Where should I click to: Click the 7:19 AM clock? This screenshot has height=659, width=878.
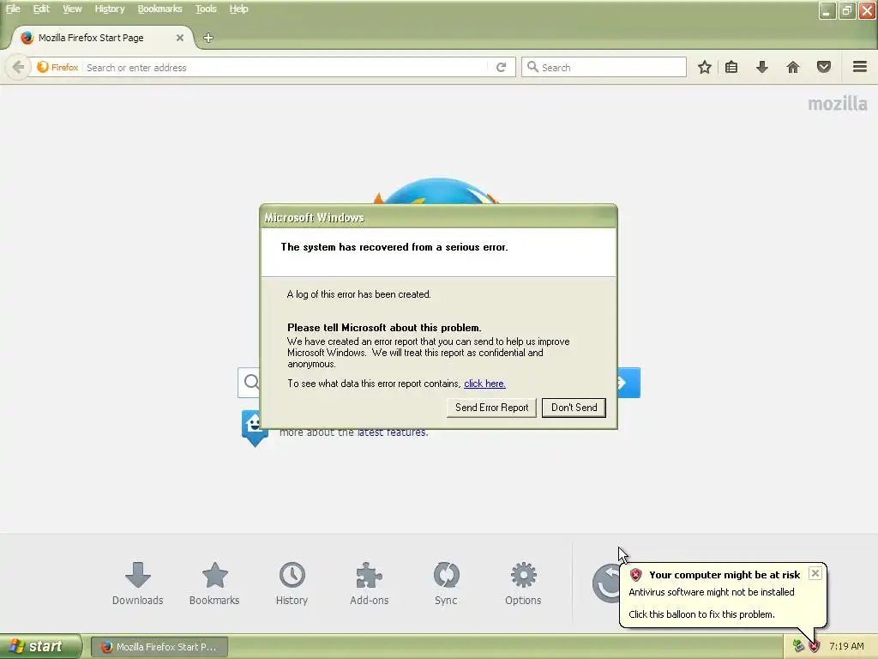tap(846, 646)
